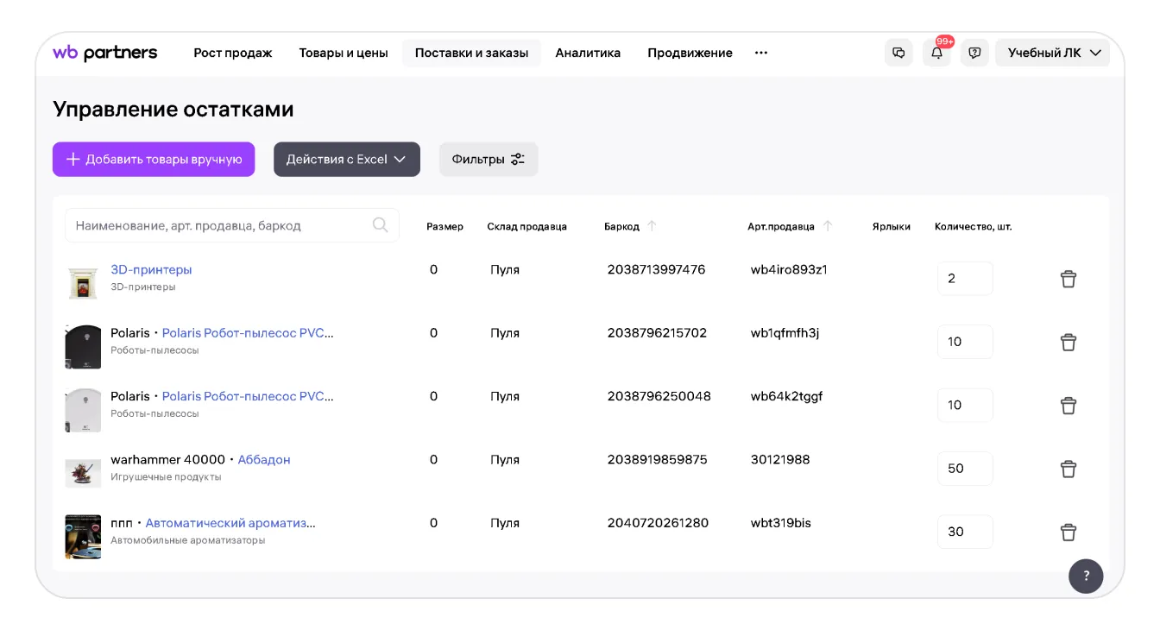Remove the Аббадон warhammer row via trash

1068,469
